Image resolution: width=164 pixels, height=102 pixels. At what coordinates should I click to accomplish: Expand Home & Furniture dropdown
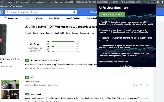pos(74,18)
